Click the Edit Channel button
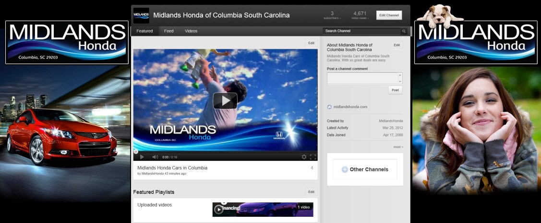The image size is (541, 223). click(x=389, y=15)
